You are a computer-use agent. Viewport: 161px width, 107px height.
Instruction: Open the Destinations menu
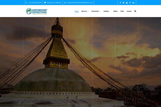pos(95,11)
